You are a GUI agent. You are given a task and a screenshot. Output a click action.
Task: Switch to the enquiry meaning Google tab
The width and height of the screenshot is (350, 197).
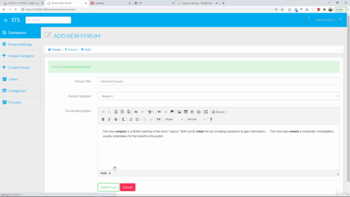197,3
